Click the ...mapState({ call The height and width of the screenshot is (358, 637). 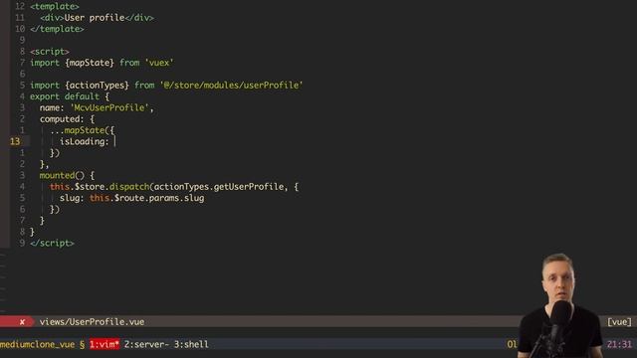tap(83, 130)
